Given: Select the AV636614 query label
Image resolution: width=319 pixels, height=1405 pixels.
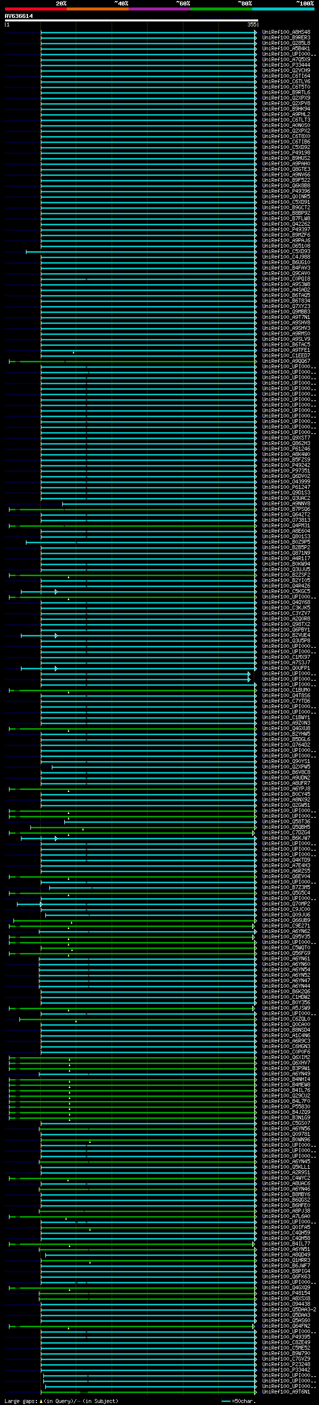Looking at the screenshot, I should (18, 16).
